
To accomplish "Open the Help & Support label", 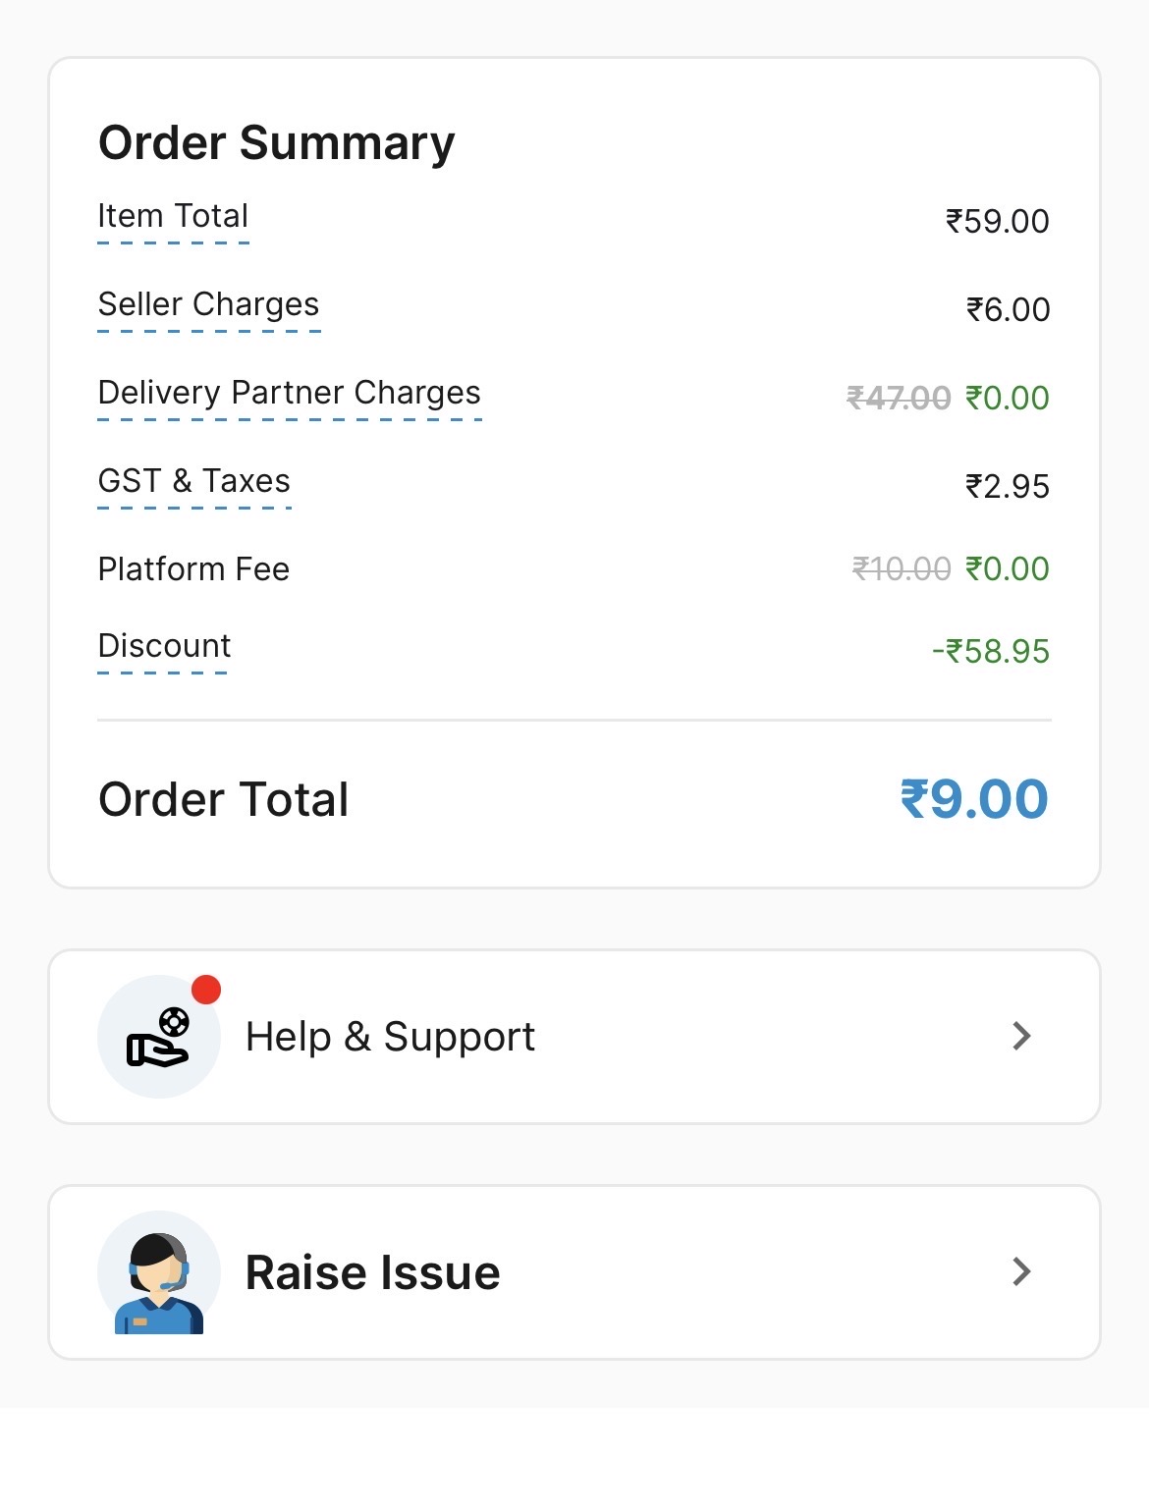I will coord(390,1037).
